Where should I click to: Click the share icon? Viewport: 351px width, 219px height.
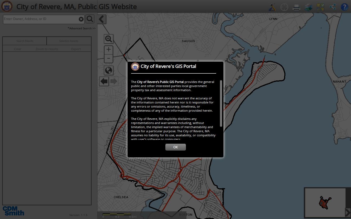coord(333,7)
